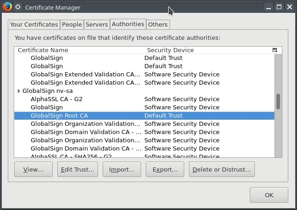Click the Import... button
297x210 pixels.
click(x=121, y=169)
